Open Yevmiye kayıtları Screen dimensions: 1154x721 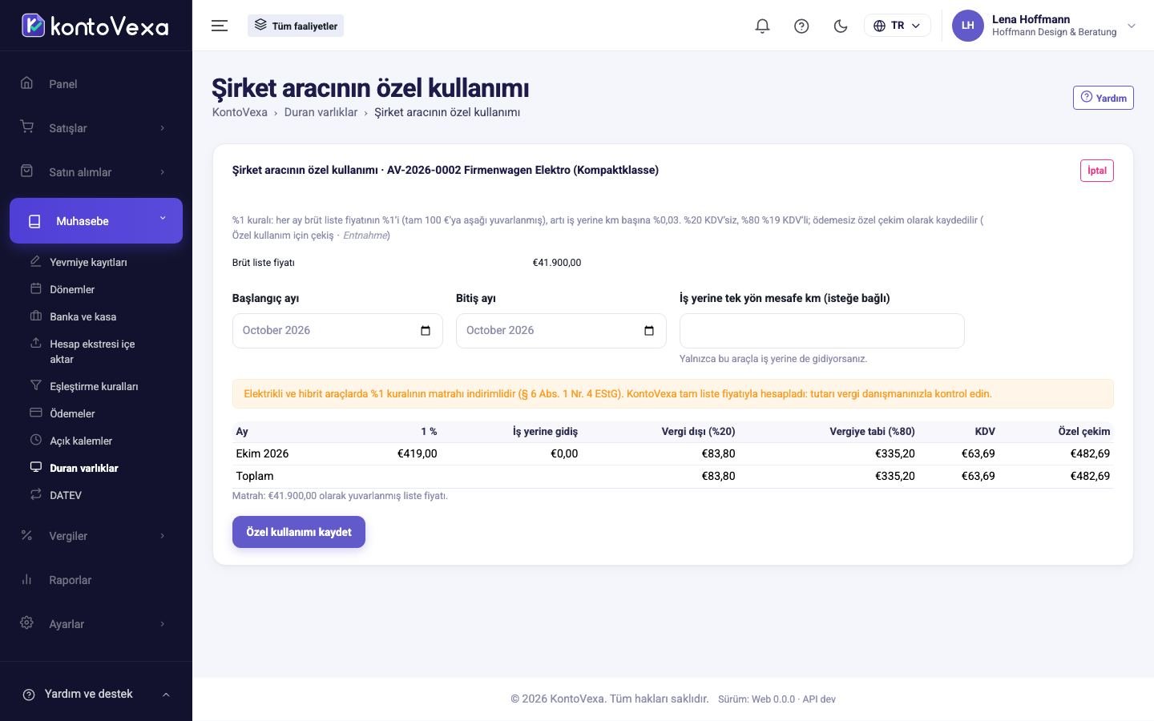[88, 262]
